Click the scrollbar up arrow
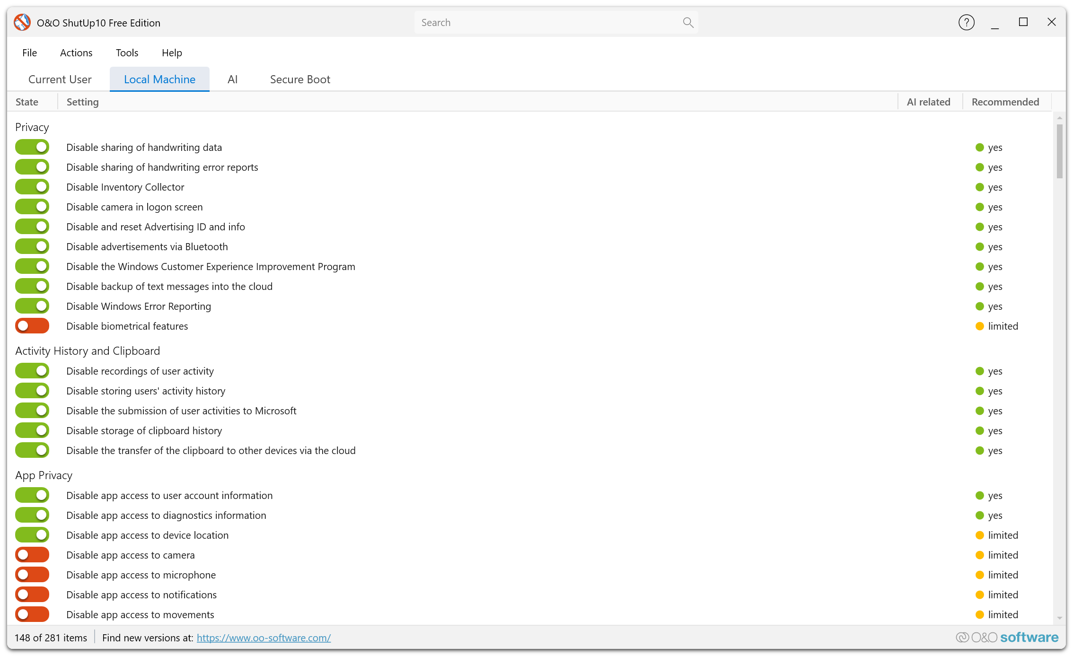 click(x=1060, y=117)
